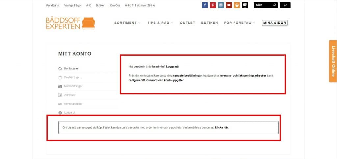Open the Livechatt Online side tab

tap(333, 61)
